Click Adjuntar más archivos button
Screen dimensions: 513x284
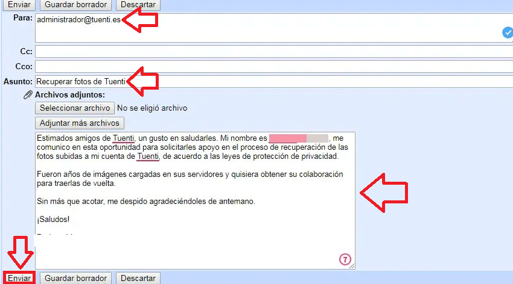80,123
